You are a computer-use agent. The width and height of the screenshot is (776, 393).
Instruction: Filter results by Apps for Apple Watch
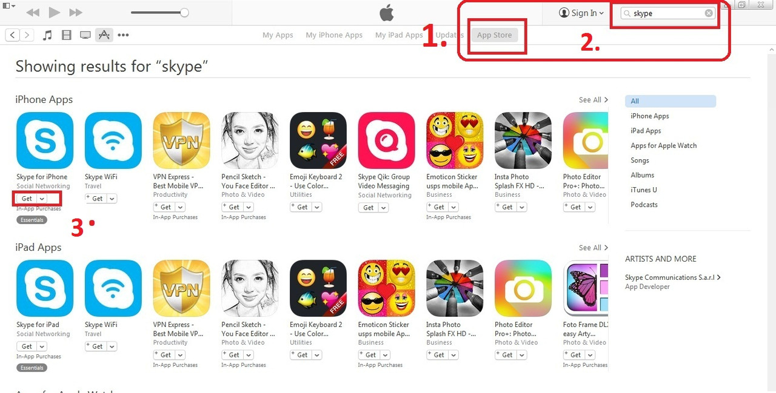pyautogui.click(x=663, y=145)
